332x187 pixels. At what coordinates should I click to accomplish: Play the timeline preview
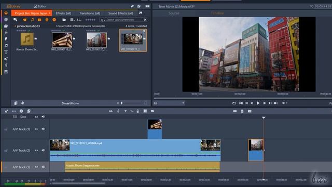(x=258, y=103)
